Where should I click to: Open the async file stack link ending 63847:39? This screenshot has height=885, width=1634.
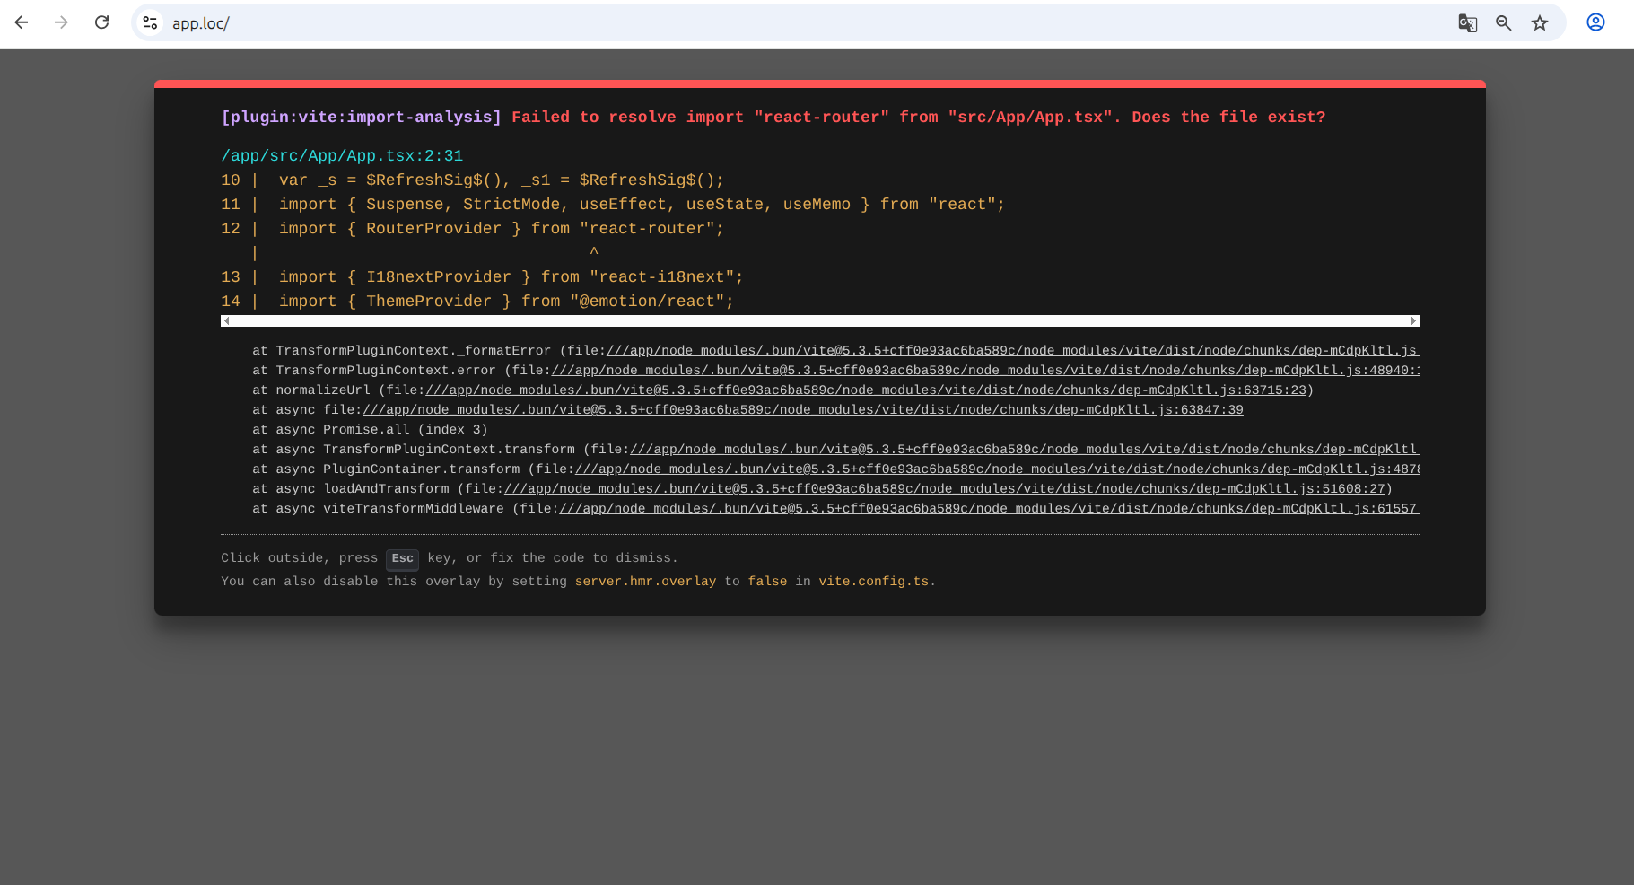pos(802,410)
